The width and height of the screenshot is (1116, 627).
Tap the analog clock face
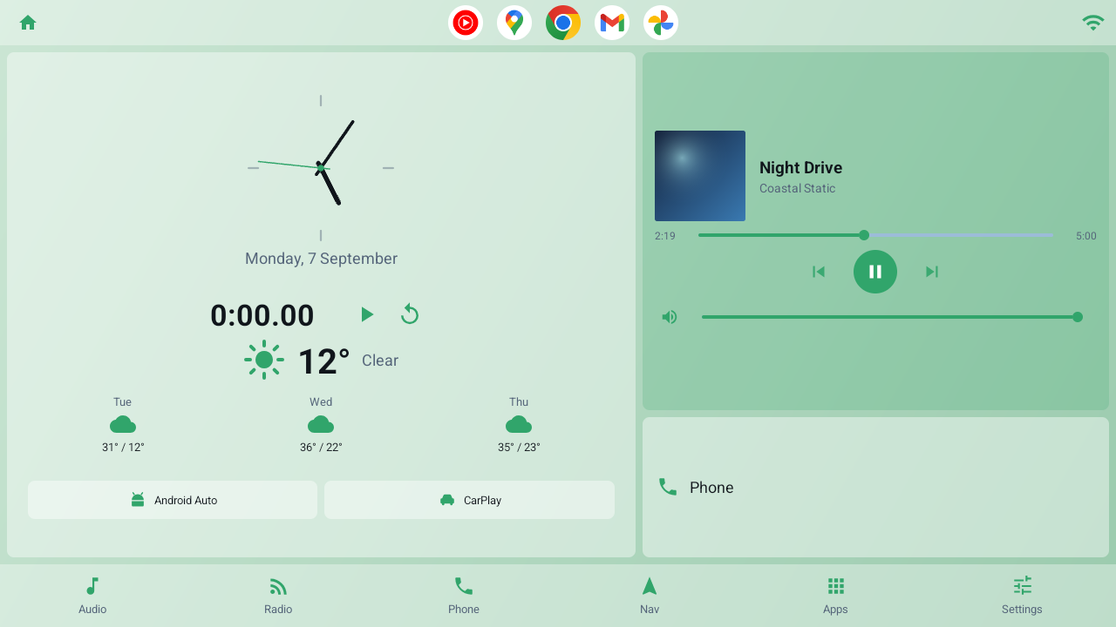pos(321,168)
